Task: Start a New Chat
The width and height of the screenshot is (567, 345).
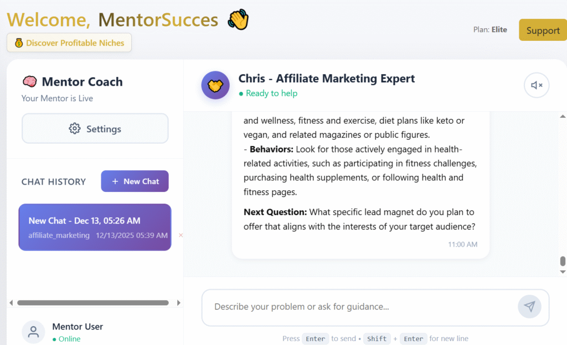Action: 135,181
